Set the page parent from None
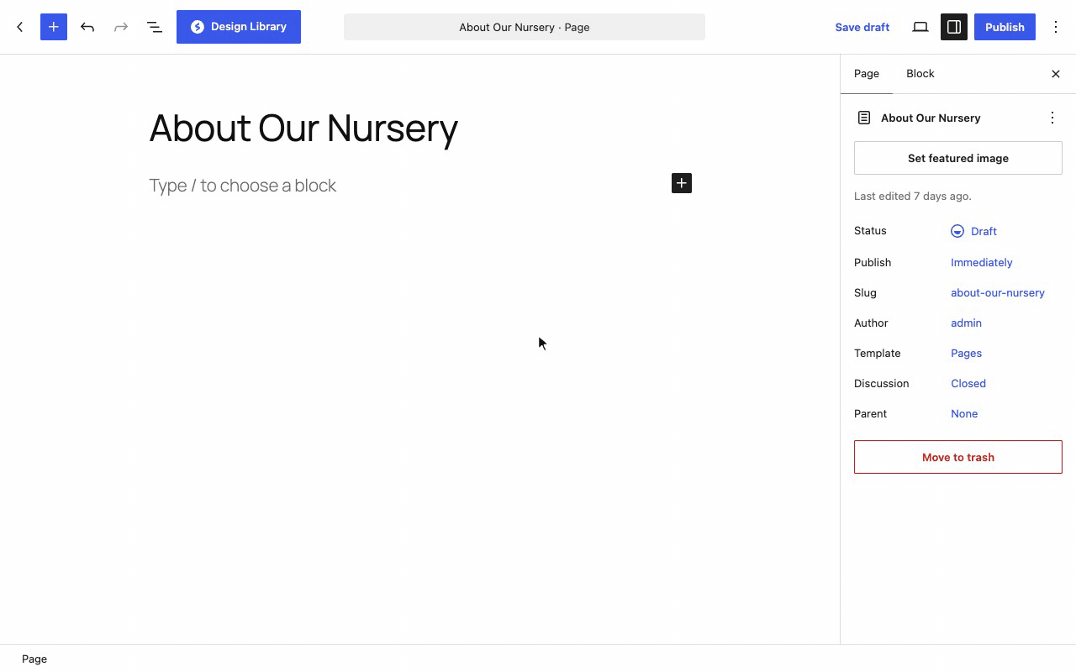1076x672 pixels. click(964, 413)
